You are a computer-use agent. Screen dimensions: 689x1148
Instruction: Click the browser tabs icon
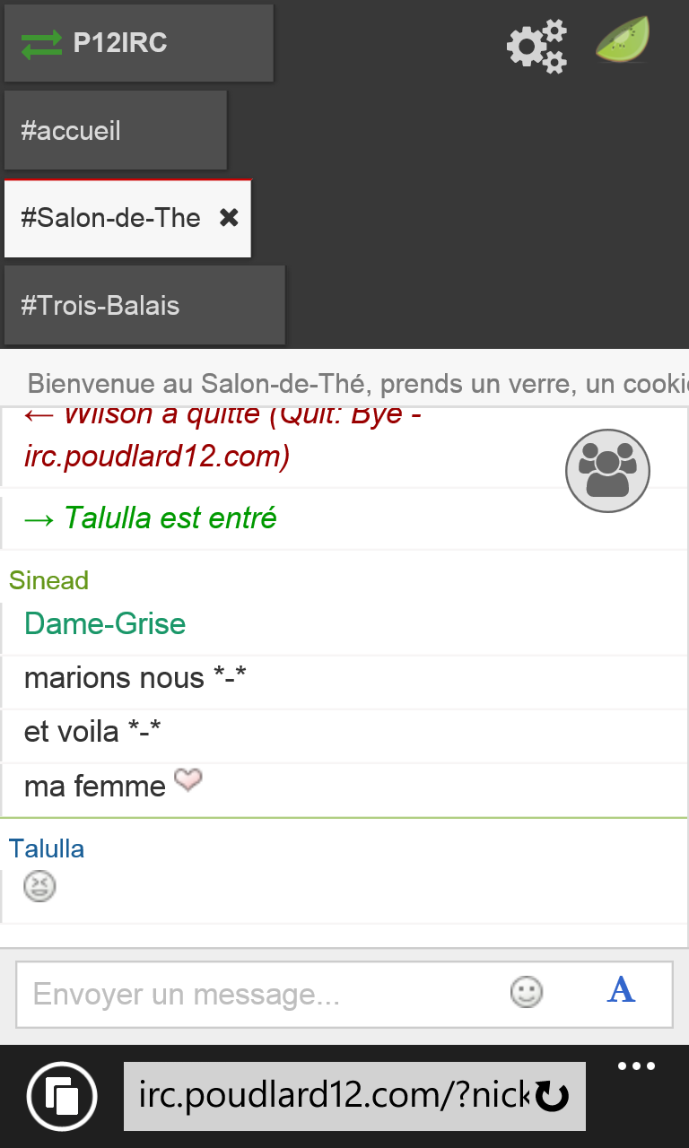[62, 1096]
